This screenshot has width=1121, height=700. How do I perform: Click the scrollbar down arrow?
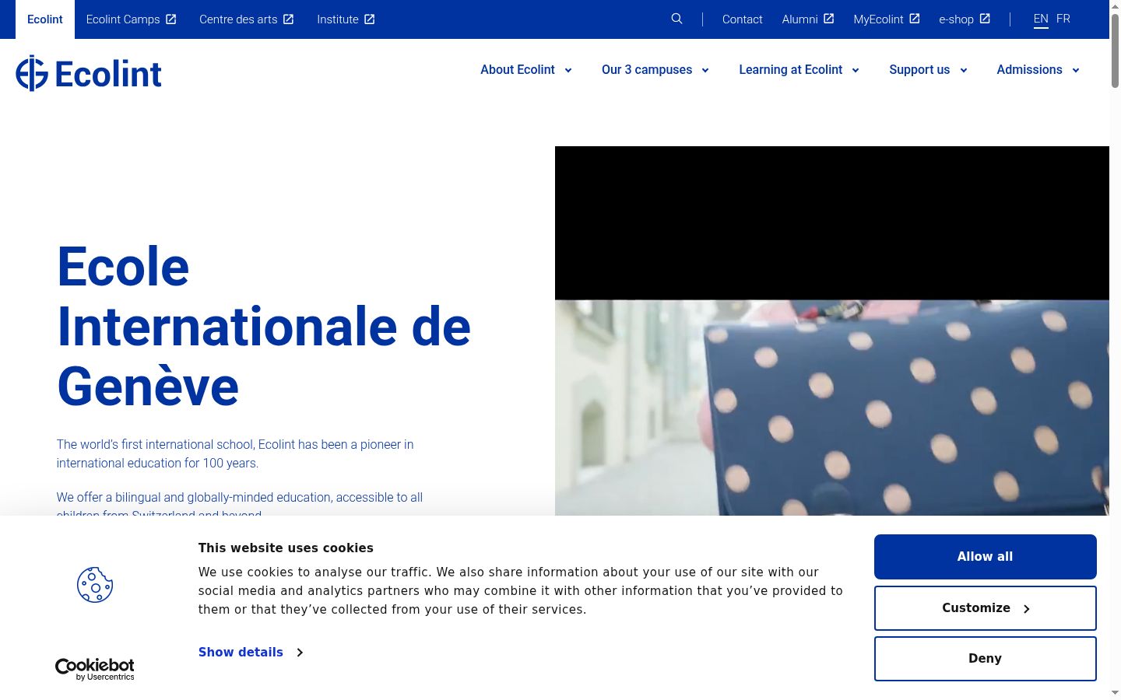(1115, 692)
